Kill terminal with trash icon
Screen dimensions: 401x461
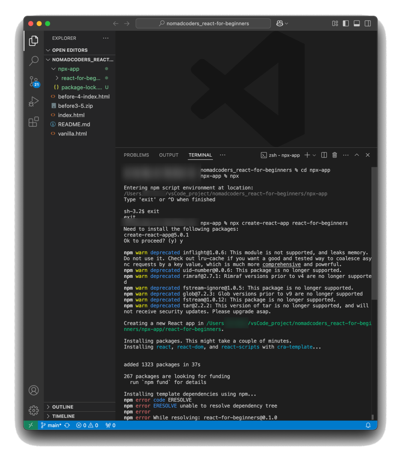point(335,155)
